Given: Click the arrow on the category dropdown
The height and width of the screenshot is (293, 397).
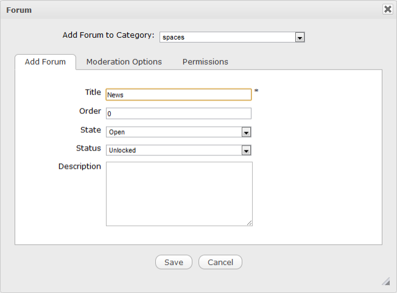Looking at the screenshot, I should click(300, 37).
